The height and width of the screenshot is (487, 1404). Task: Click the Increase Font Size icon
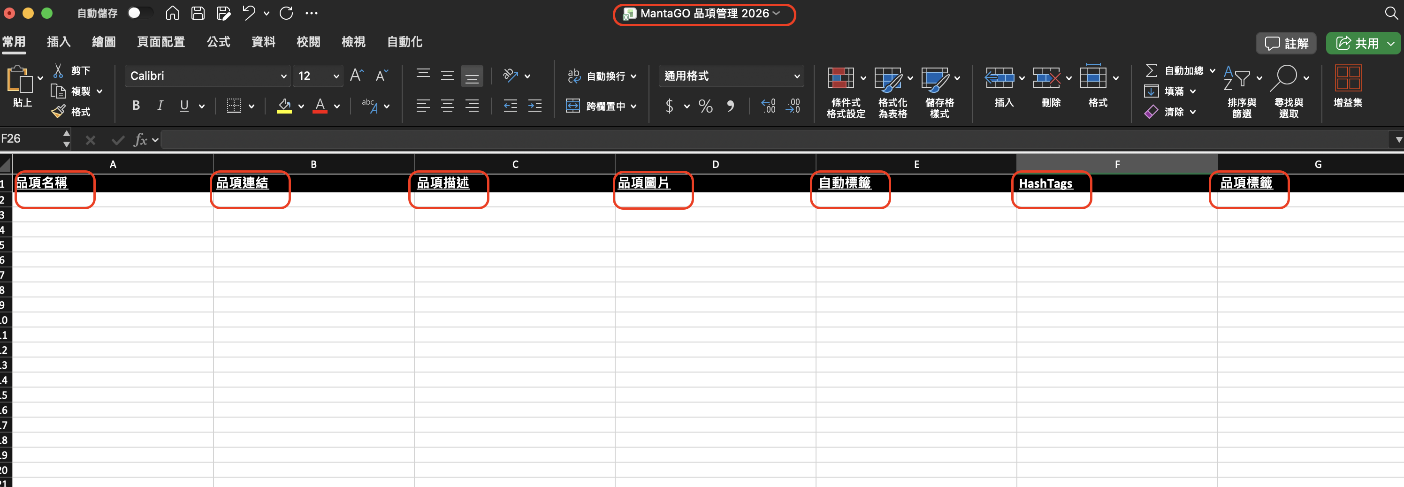tap(357, 76)
